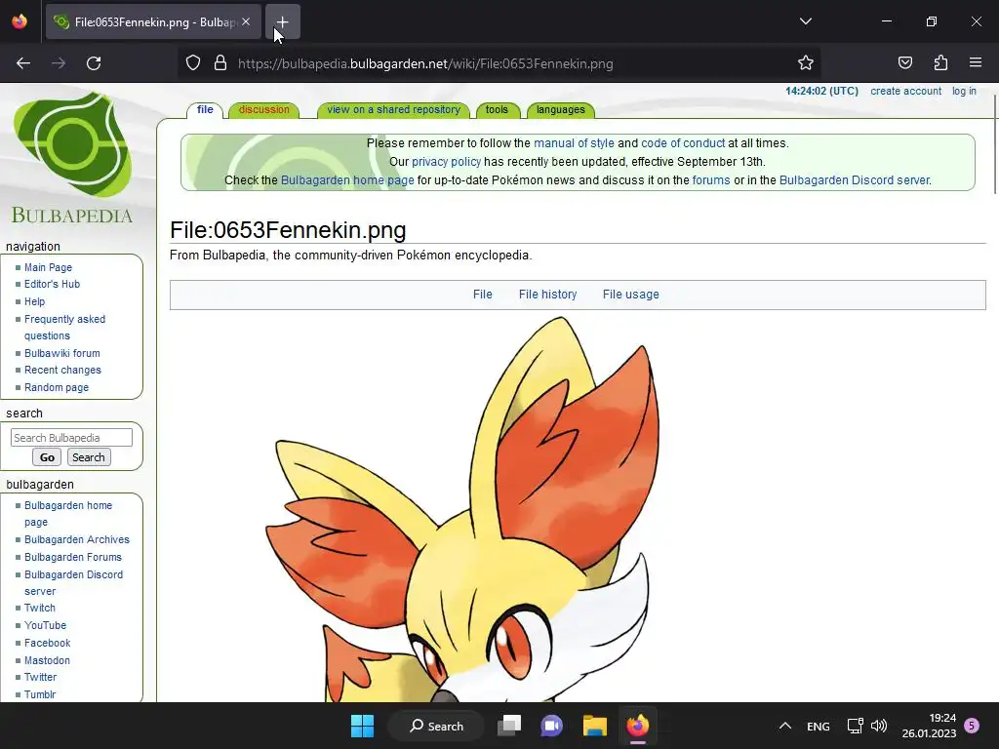999x749 pixels.
Task: Go back to the previous page
Action: [23, 63]
